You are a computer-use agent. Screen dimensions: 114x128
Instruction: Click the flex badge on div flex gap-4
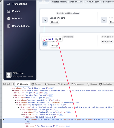pyautogui.click(x=47, y=93)
